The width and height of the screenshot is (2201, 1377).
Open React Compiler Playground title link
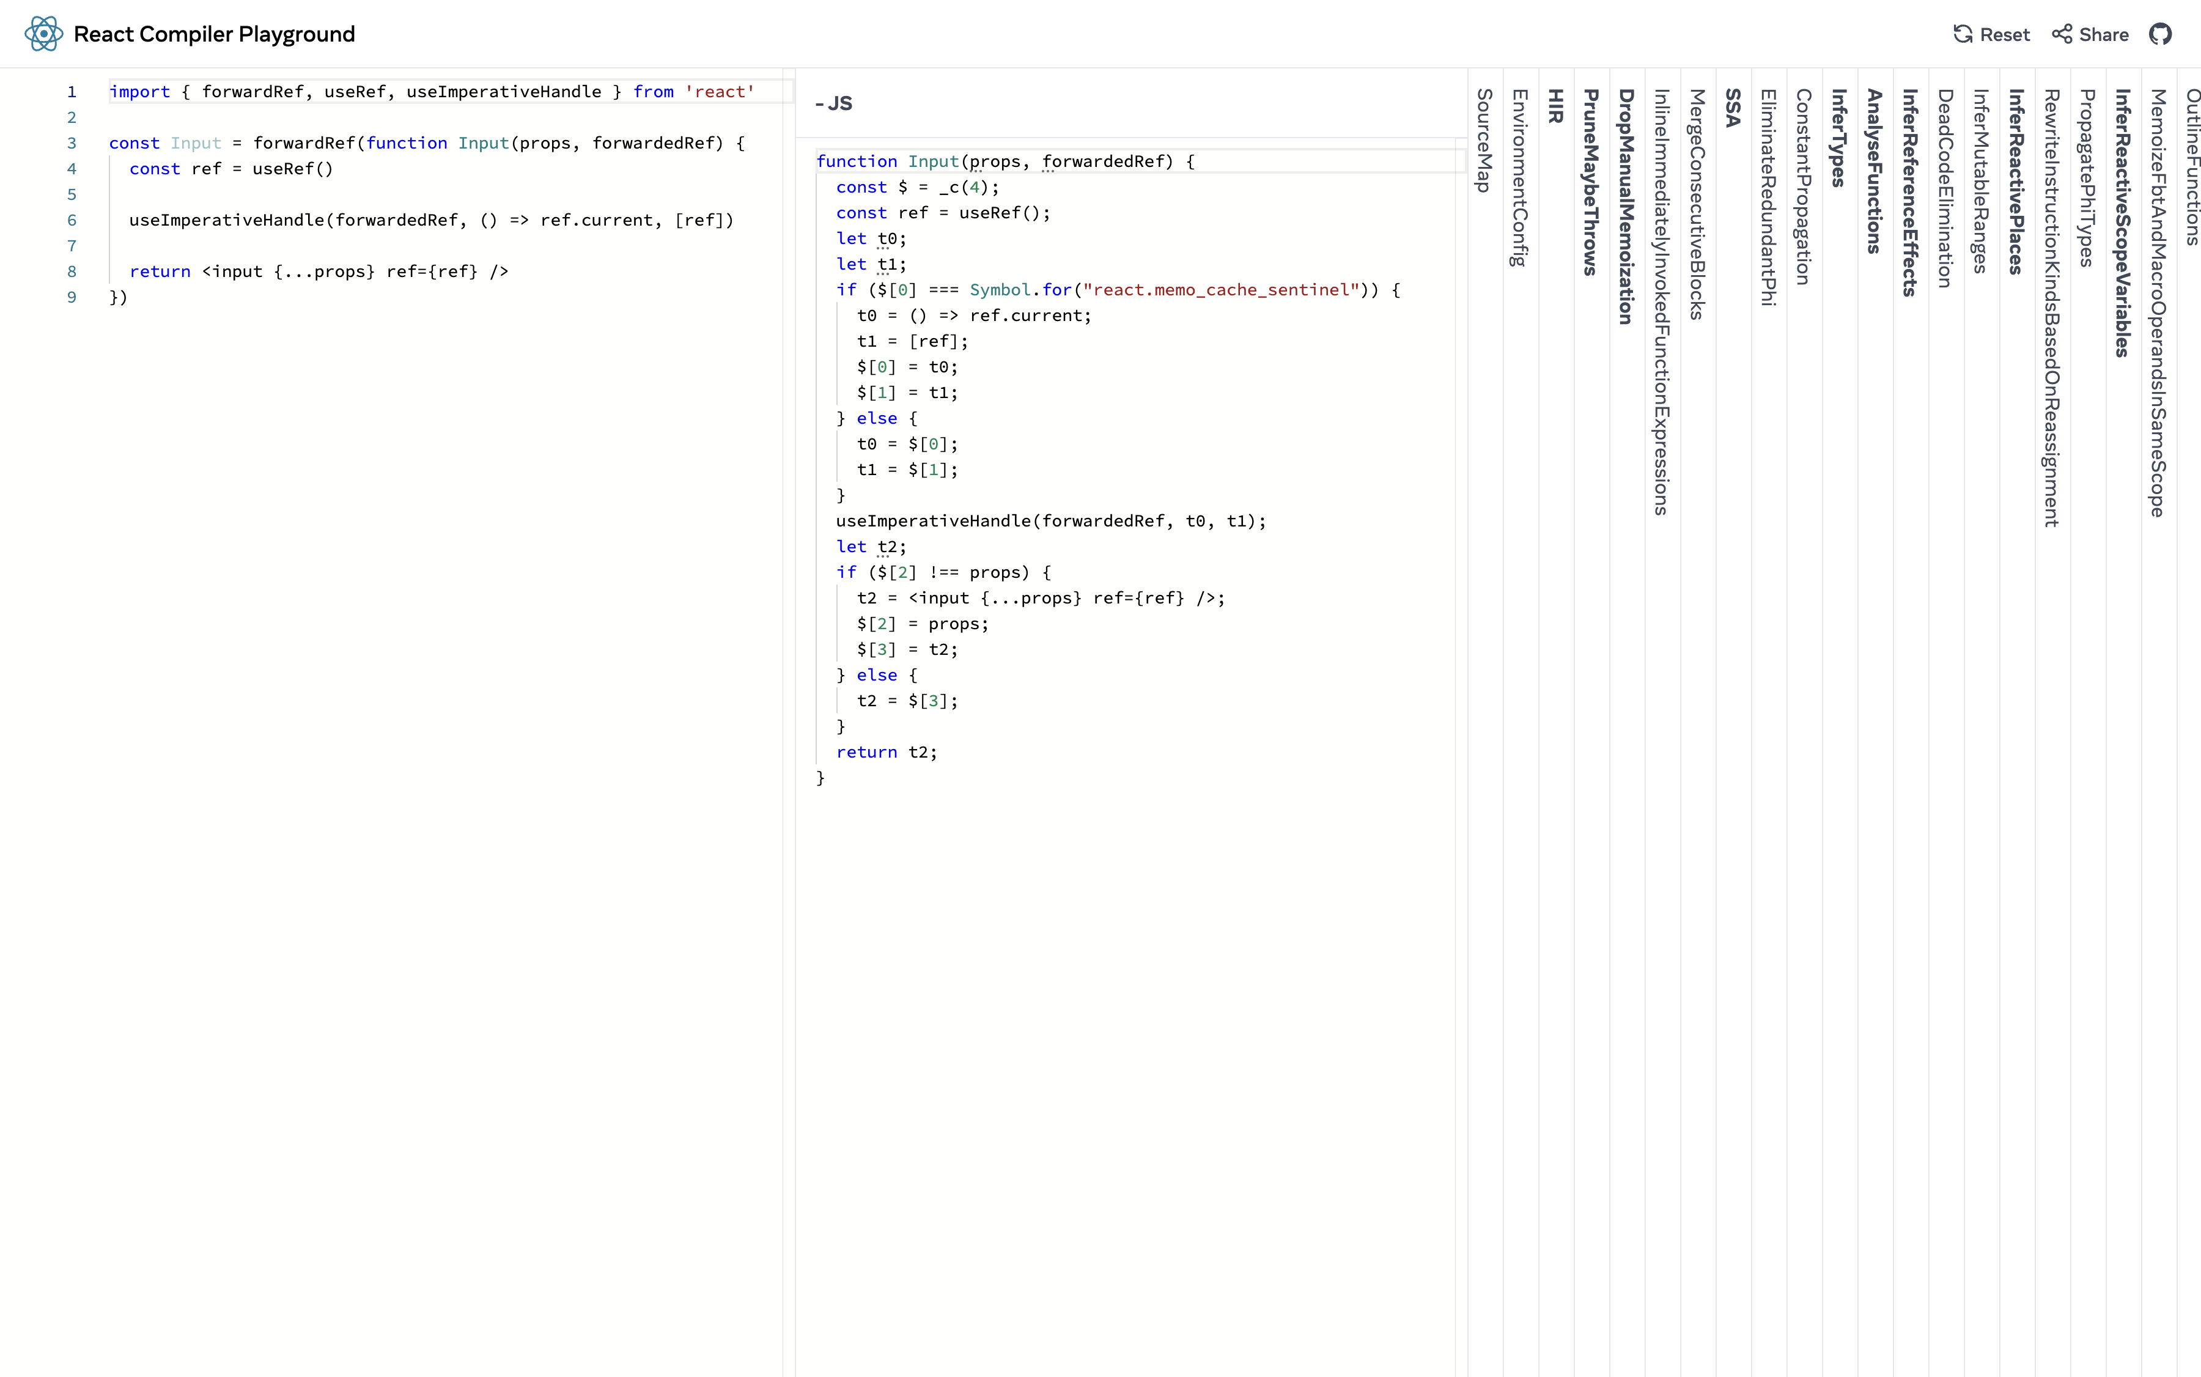214,35
